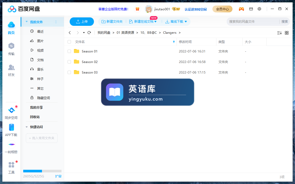The width and height of the screenshot is (295, 184).
Task: Open the settings hexagon icon
Action: pyautogui.click(x=259, y=9)
